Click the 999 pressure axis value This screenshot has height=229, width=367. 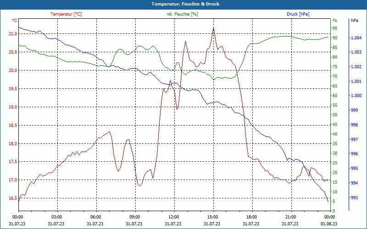(355, 110)
